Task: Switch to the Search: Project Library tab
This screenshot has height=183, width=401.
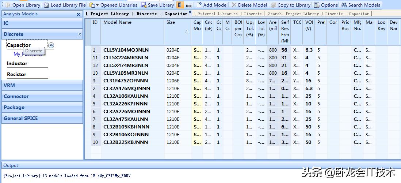Action: (318, 14)
